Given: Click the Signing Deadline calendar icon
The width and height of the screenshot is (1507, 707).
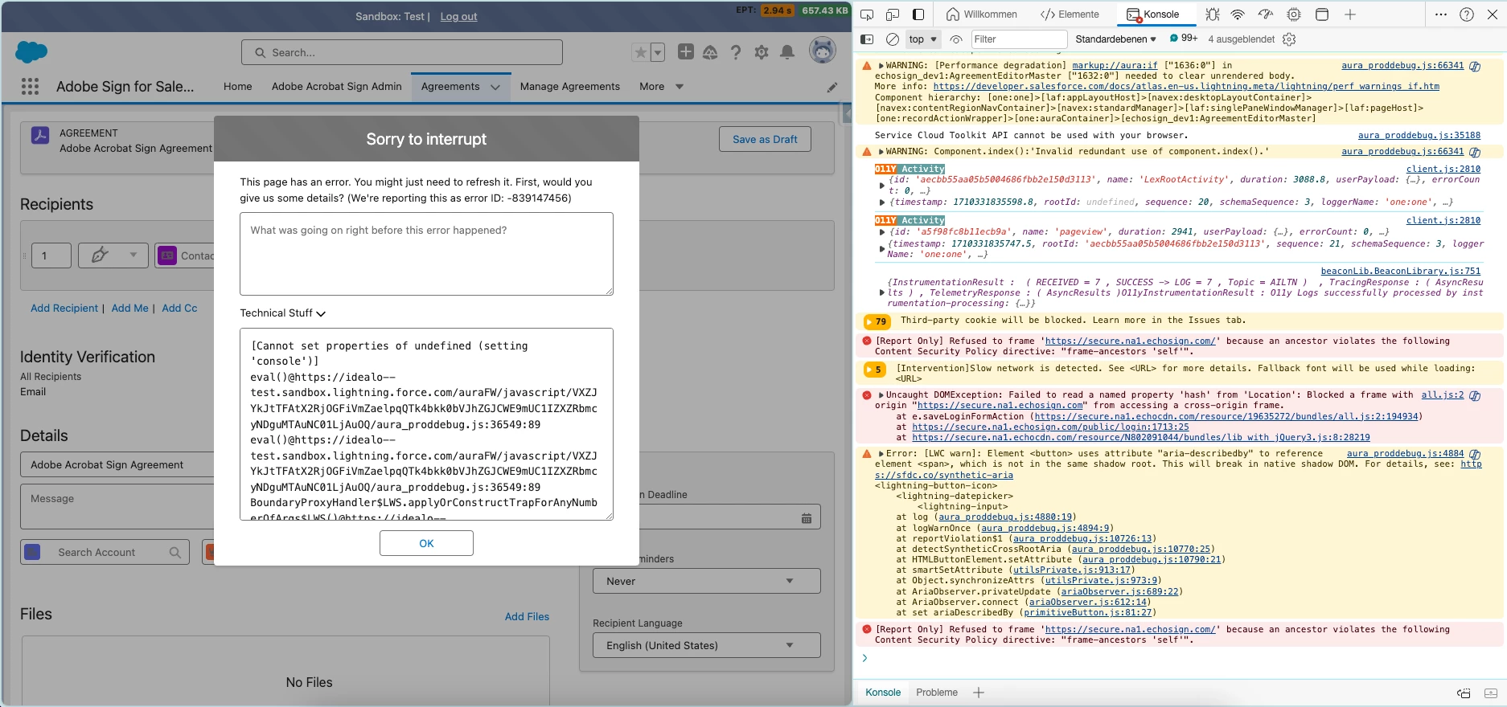Looking at the screenshot, I should pos(807,519).
